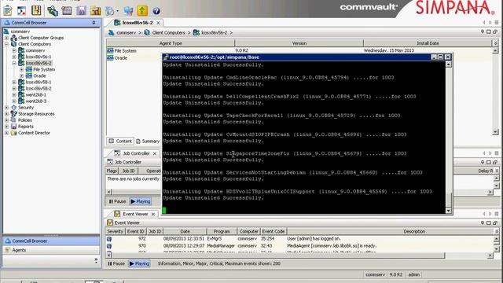Close the lcosx86v56-2 tab
The image size is (503, 283).
pyautogui.click(x=158, y=23)
